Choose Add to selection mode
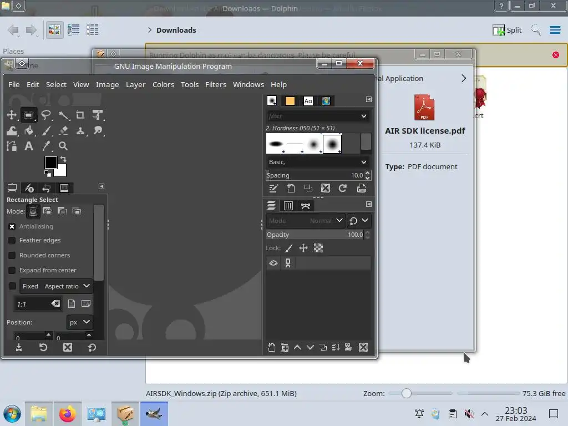Screen dimensions: 568x426 48,211
